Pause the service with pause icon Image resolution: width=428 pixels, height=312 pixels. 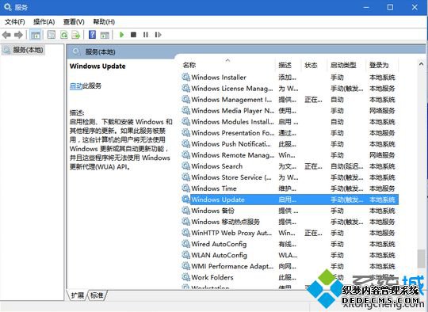click(146, 35)
